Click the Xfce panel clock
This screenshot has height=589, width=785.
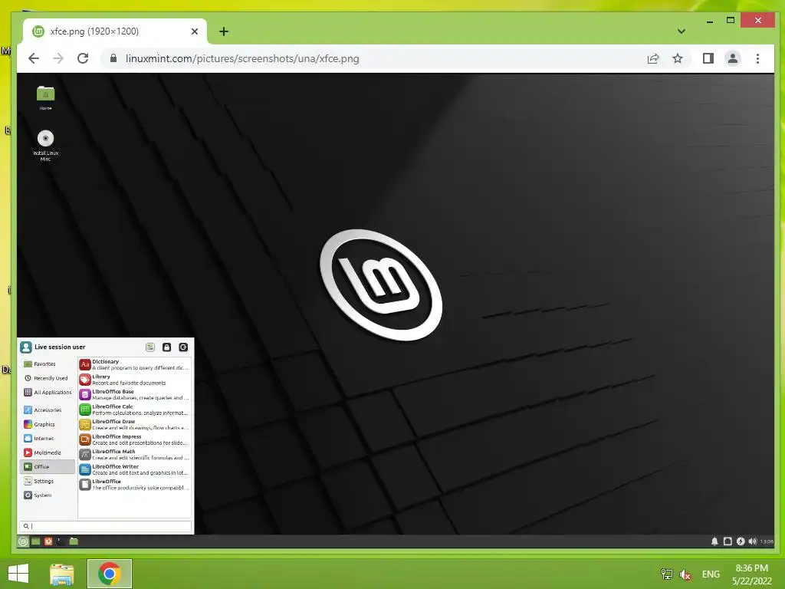click(767, 541)
